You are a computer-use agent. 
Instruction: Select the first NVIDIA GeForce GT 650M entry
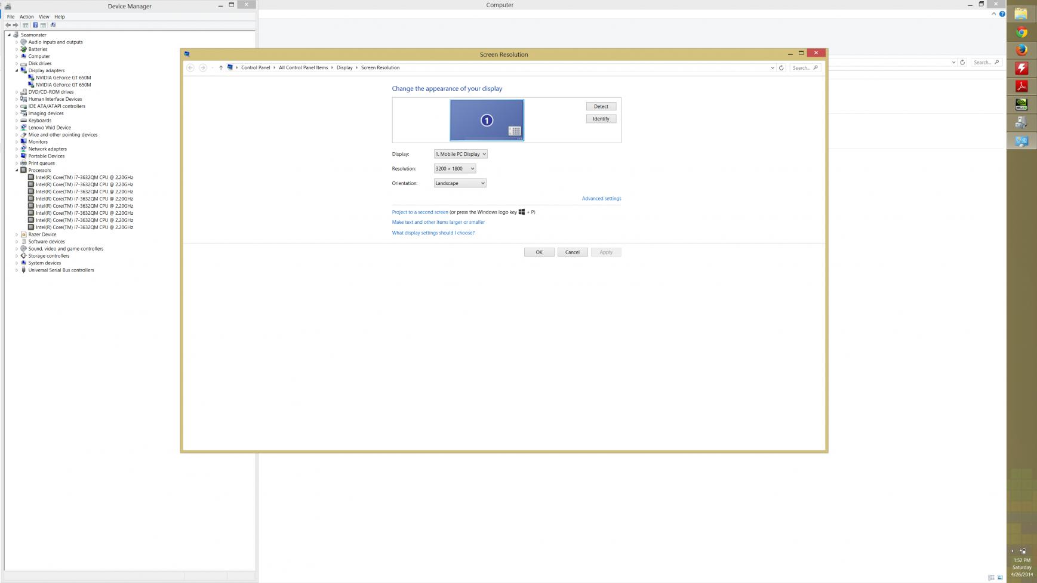click(x=63, y=78)
